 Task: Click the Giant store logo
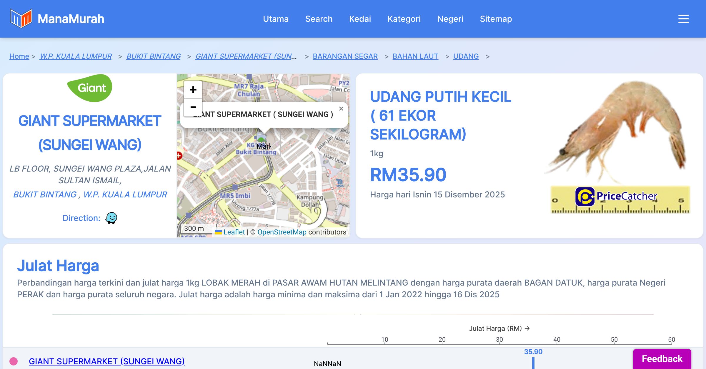pyautogui.click(x=90, y=88)
